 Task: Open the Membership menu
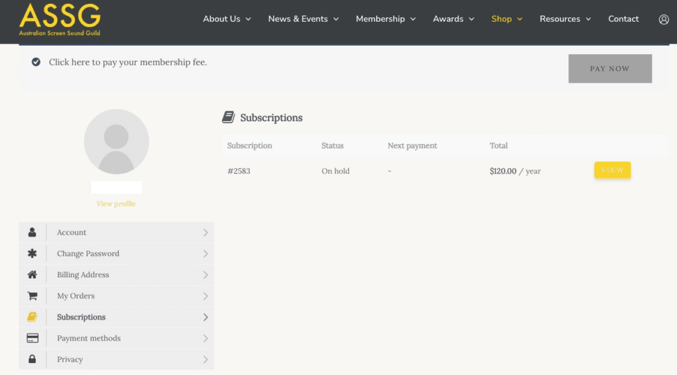380,19
